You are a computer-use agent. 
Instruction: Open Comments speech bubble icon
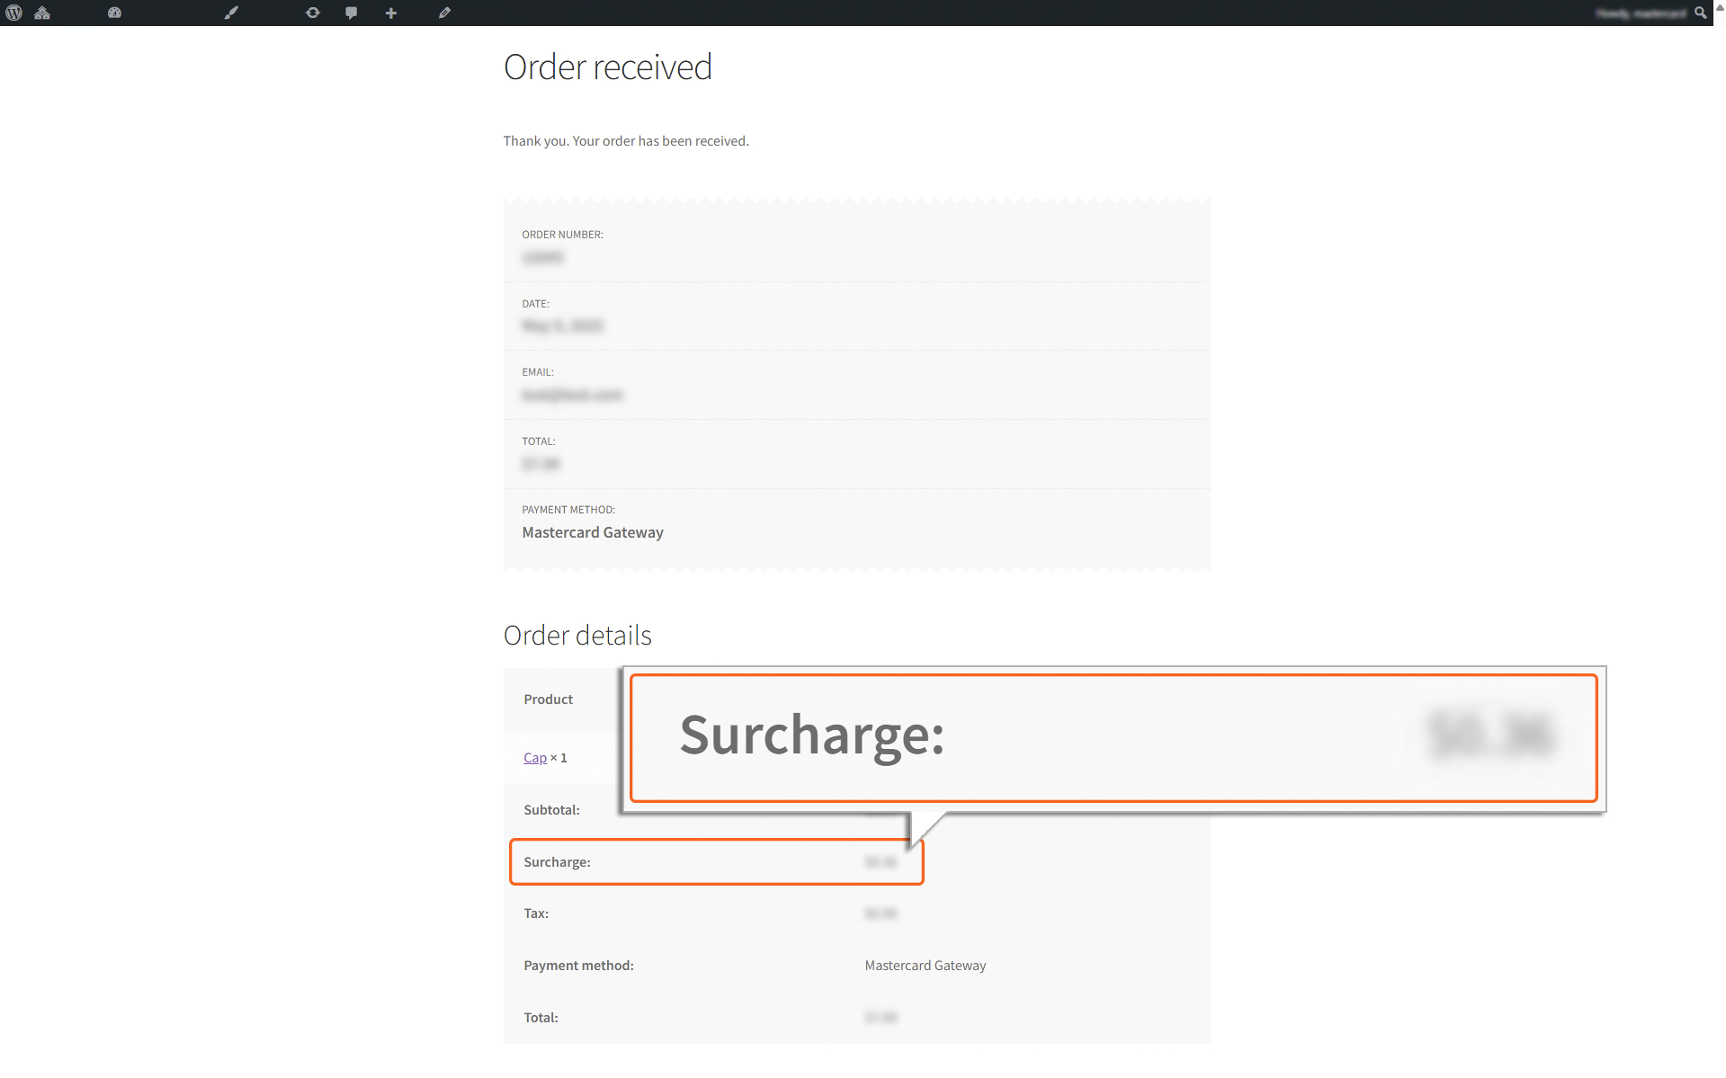point(351,13)
